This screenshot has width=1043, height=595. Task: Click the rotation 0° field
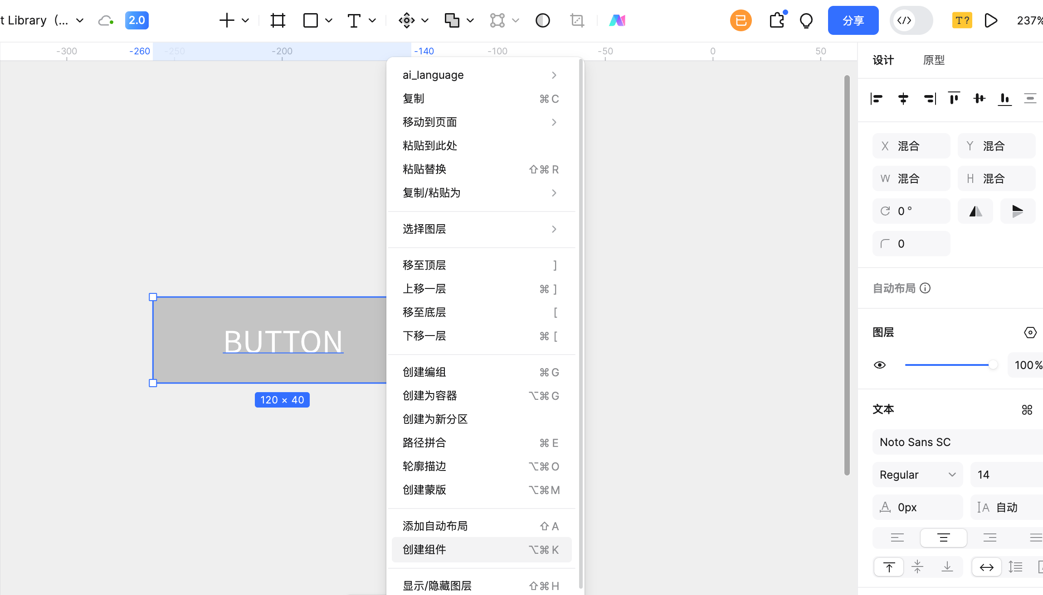click(x=911, y=211)
